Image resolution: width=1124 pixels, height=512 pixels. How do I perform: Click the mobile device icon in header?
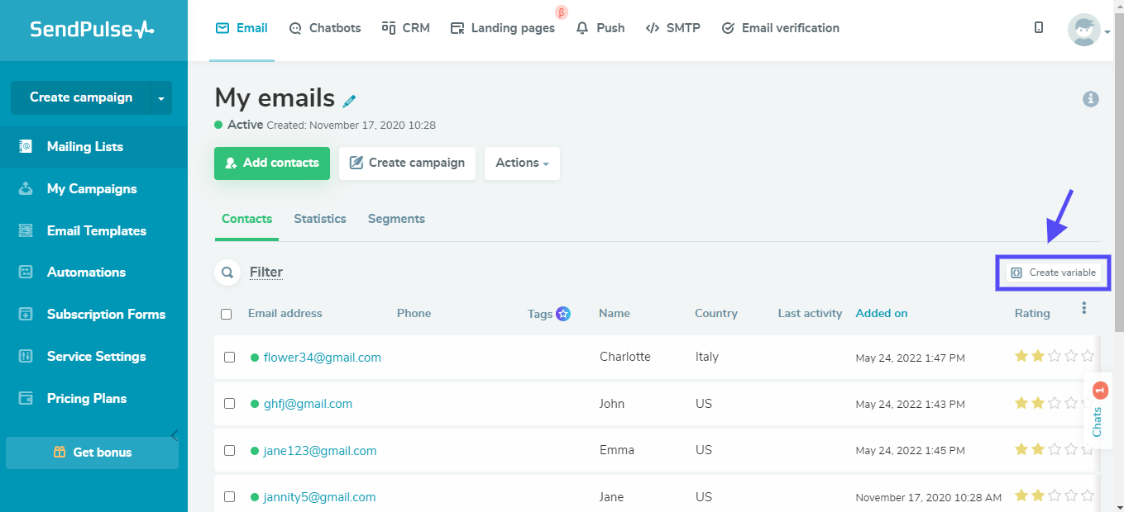1039,28
